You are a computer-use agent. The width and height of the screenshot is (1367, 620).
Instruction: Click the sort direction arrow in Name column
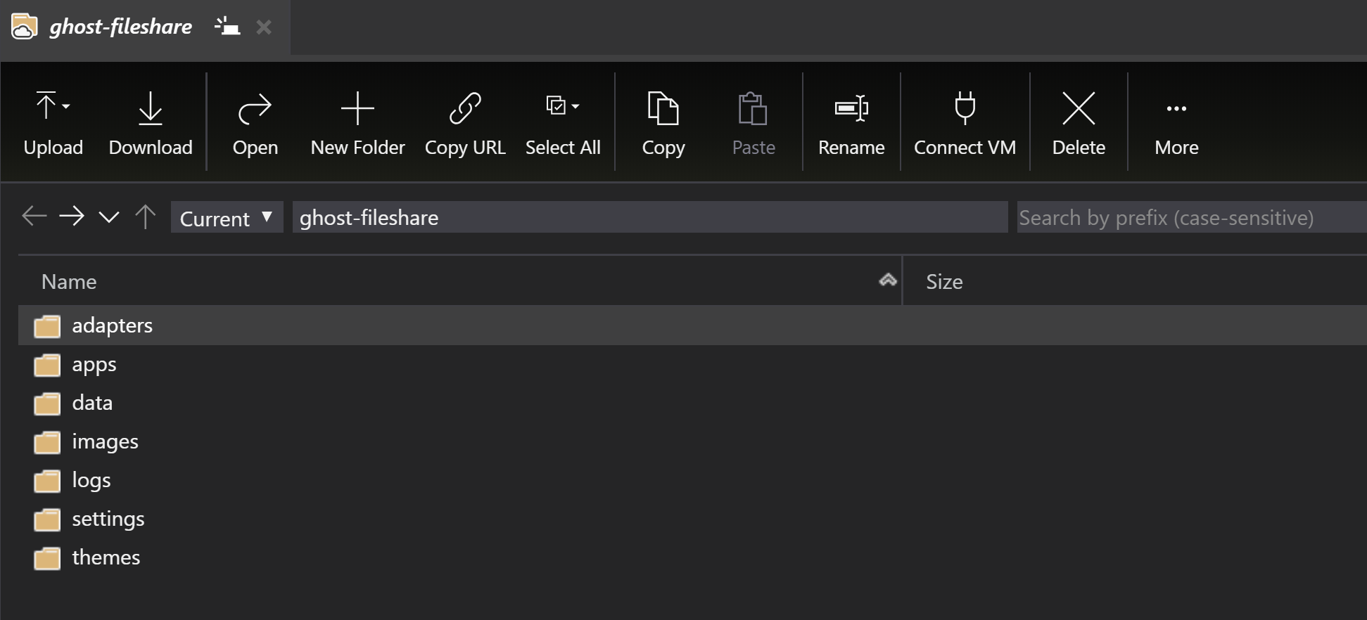click(888, 280)
